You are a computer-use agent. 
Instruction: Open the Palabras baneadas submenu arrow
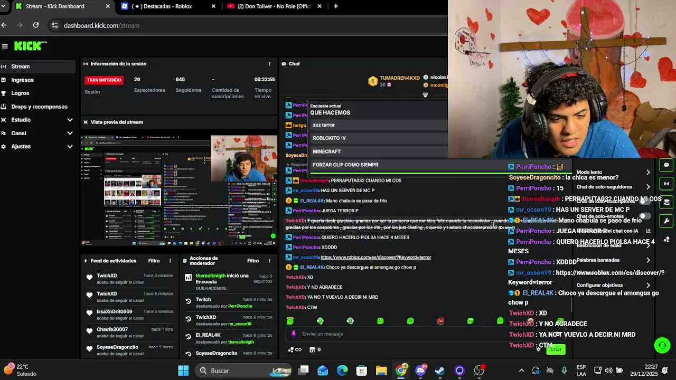point(648,260)
